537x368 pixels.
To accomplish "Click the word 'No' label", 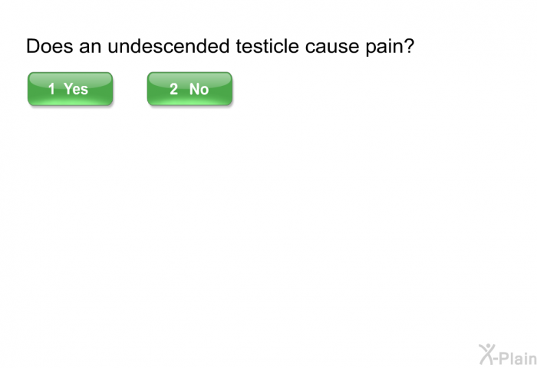I will pyautogui.click(x=199, y=89).
